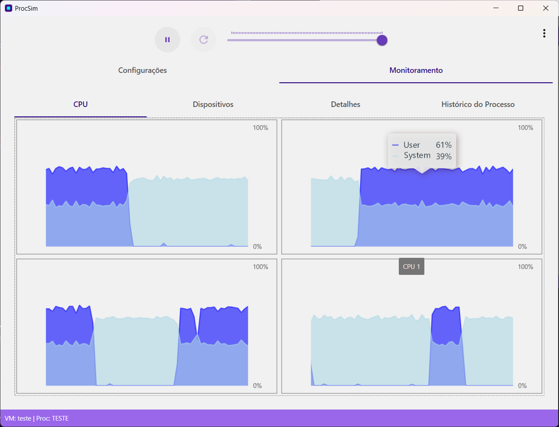The width and height of the screenshot is (559, 427).
Task: Click the middle of the speed slider track
Action: click(305, 40)
